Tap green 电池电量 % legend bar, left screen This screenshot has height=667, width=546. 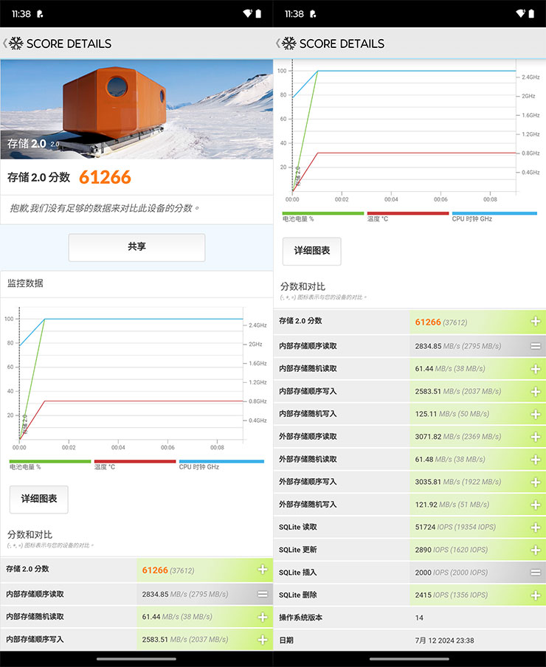[49, 461]
